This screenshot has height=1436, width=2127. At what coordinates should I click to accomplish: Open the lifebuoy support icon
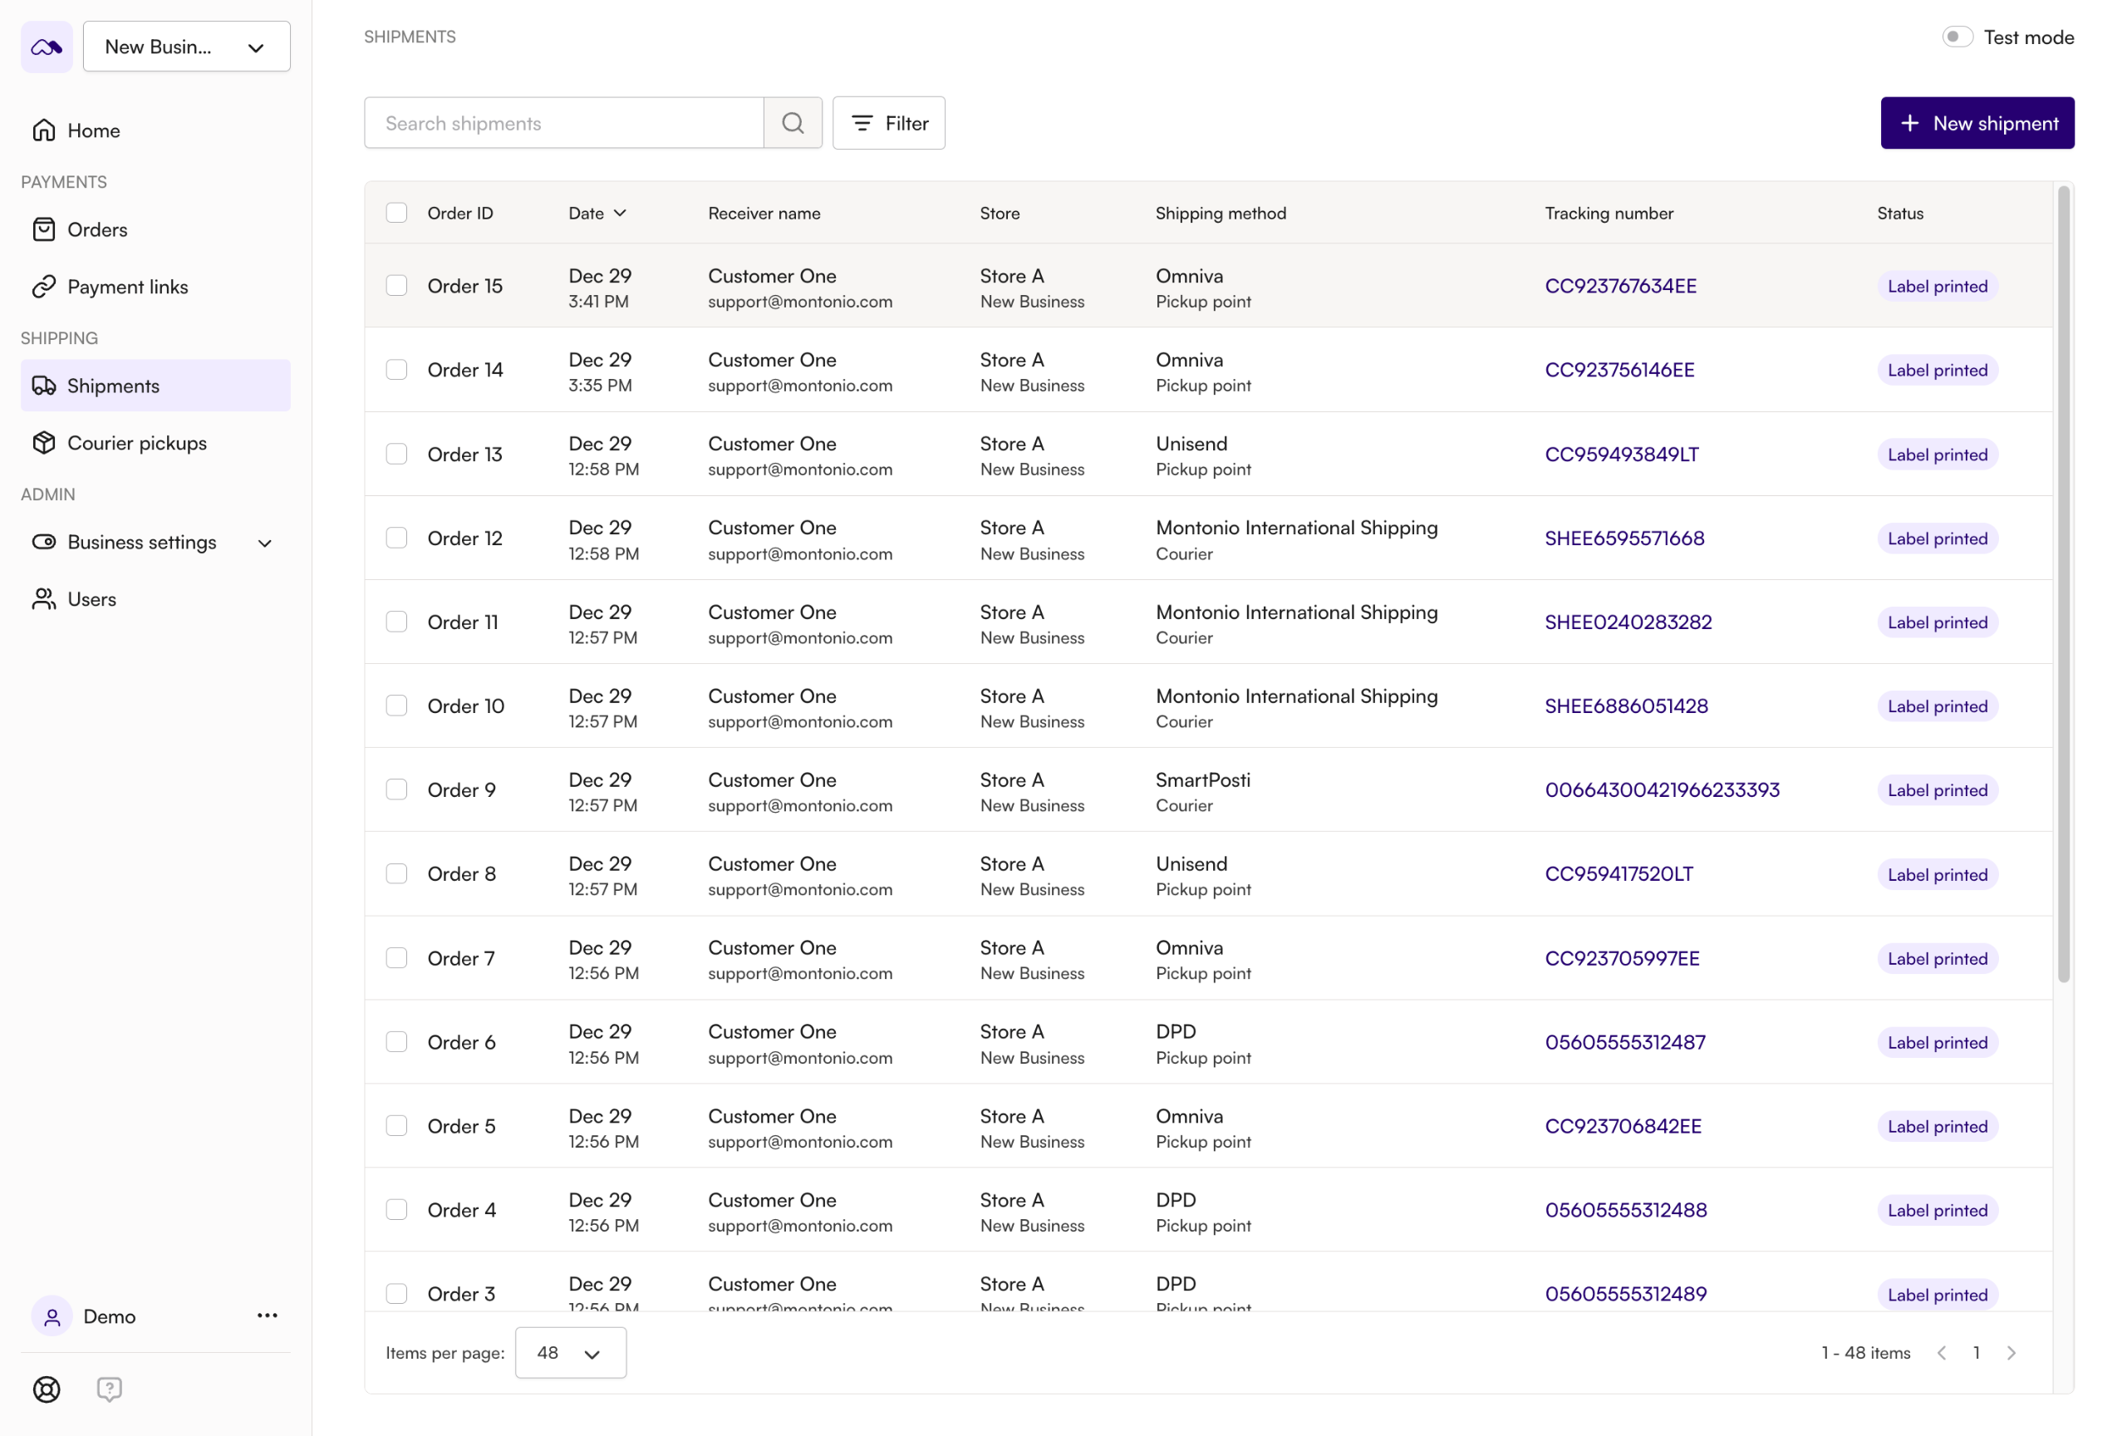47,1389
